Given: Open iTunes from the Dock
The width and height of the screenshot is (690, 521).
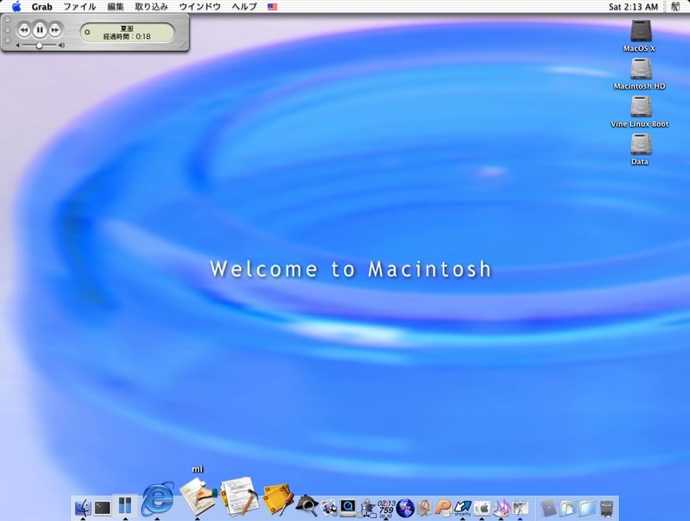Looking at the screenshot, I should pos(501,507).
